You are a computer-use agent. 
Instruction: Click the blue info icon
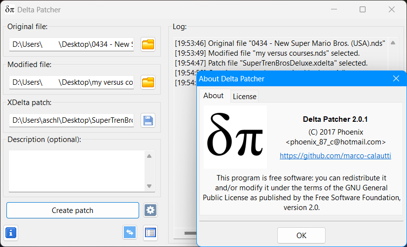click(11, 232)
